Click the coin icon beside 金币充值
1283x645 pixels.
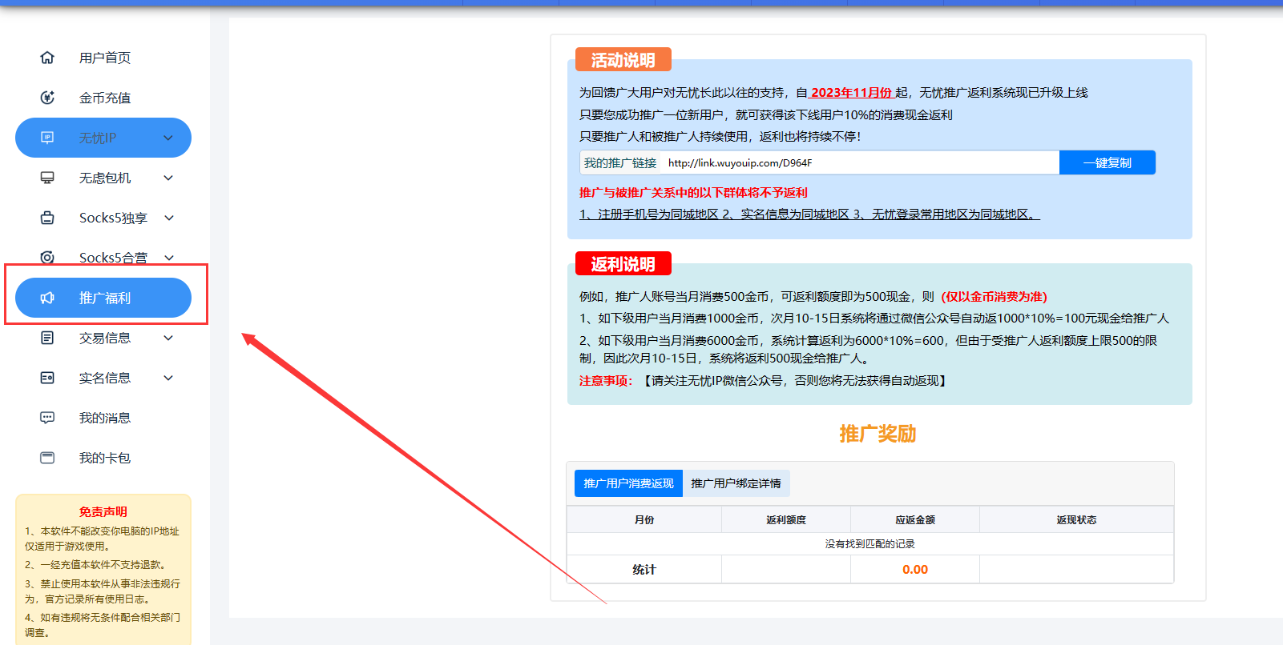(47, 98)
